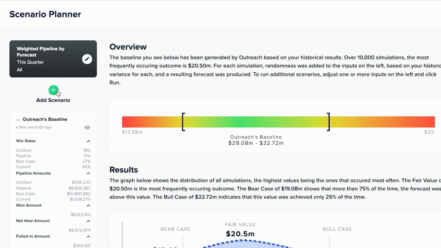The width and height of the screenshot is (441, 248).
Task: Click the Commit win rate value 85%
Action: pos(86,167)
